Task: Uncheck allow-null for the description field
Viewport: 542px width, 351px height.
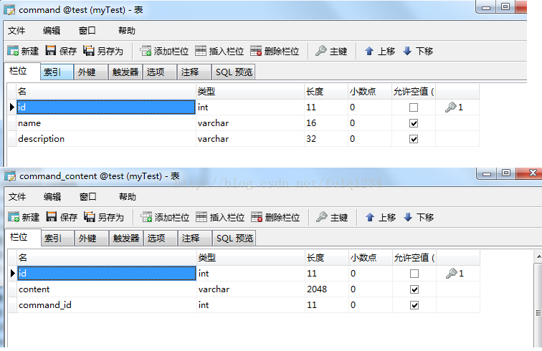Action: (414, 139)
